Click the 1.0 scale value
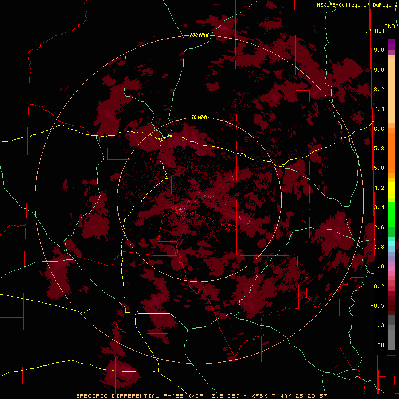399x399 pixels. tap(379, 266)
